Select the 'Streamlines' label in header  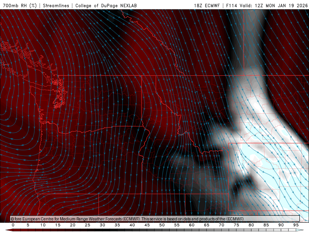point(56,5)
